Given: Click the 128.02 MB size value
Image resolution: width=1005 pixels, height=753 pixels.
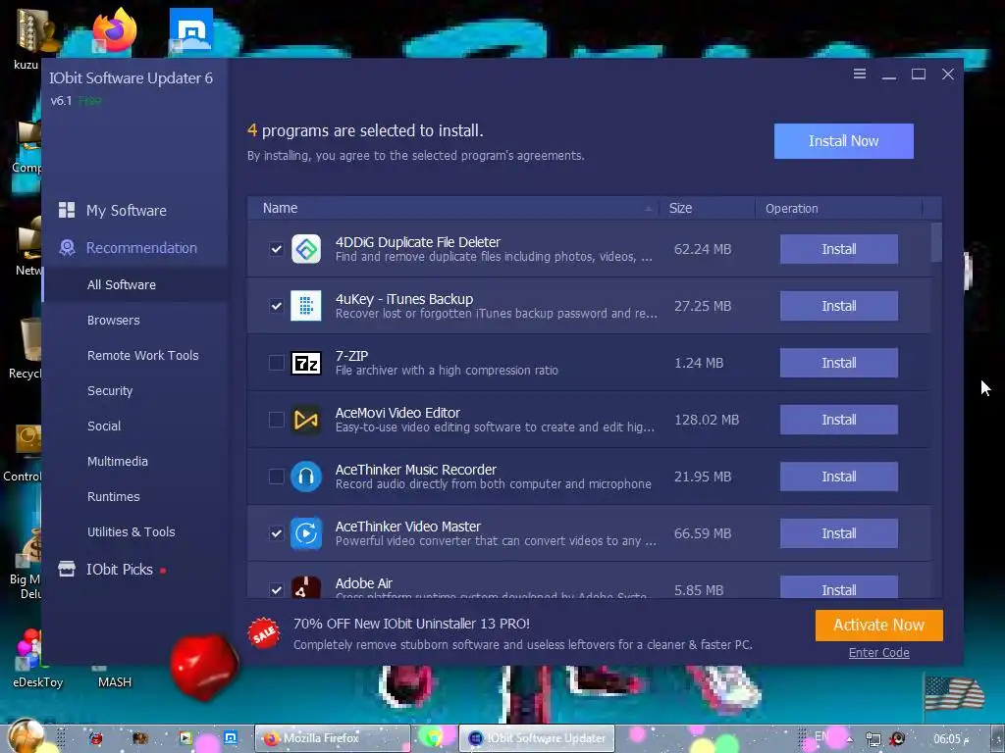Looking at the screenshot, I should pyautogui.click(x=707, y=420).
